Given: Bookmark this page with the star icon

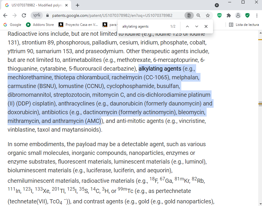Looking at the screenshot, I should pyautogui.click(x=208, y=15).
